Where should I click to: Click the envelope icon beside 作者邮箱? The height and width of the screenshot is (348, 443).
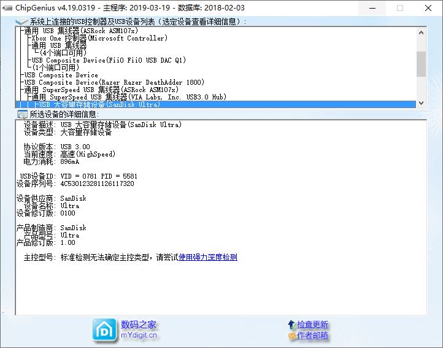[291, 336]
